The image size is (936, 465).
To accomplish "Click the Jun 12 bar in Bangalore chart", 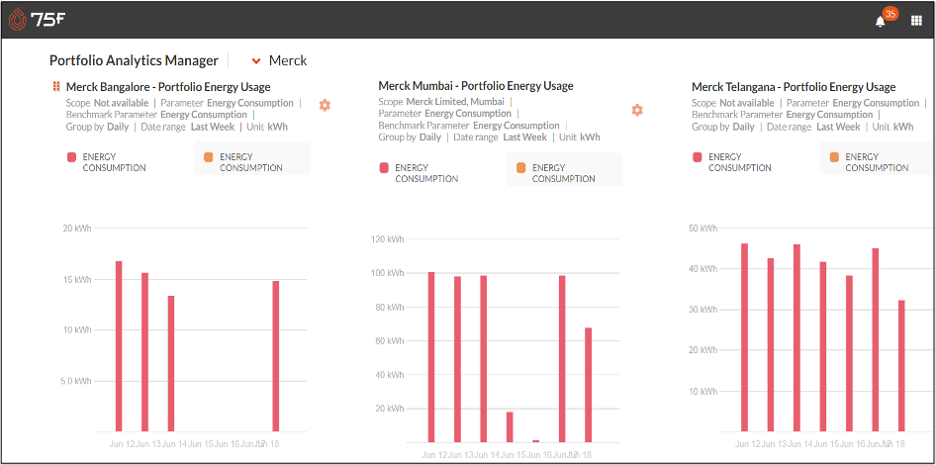I will pos(119,346).
